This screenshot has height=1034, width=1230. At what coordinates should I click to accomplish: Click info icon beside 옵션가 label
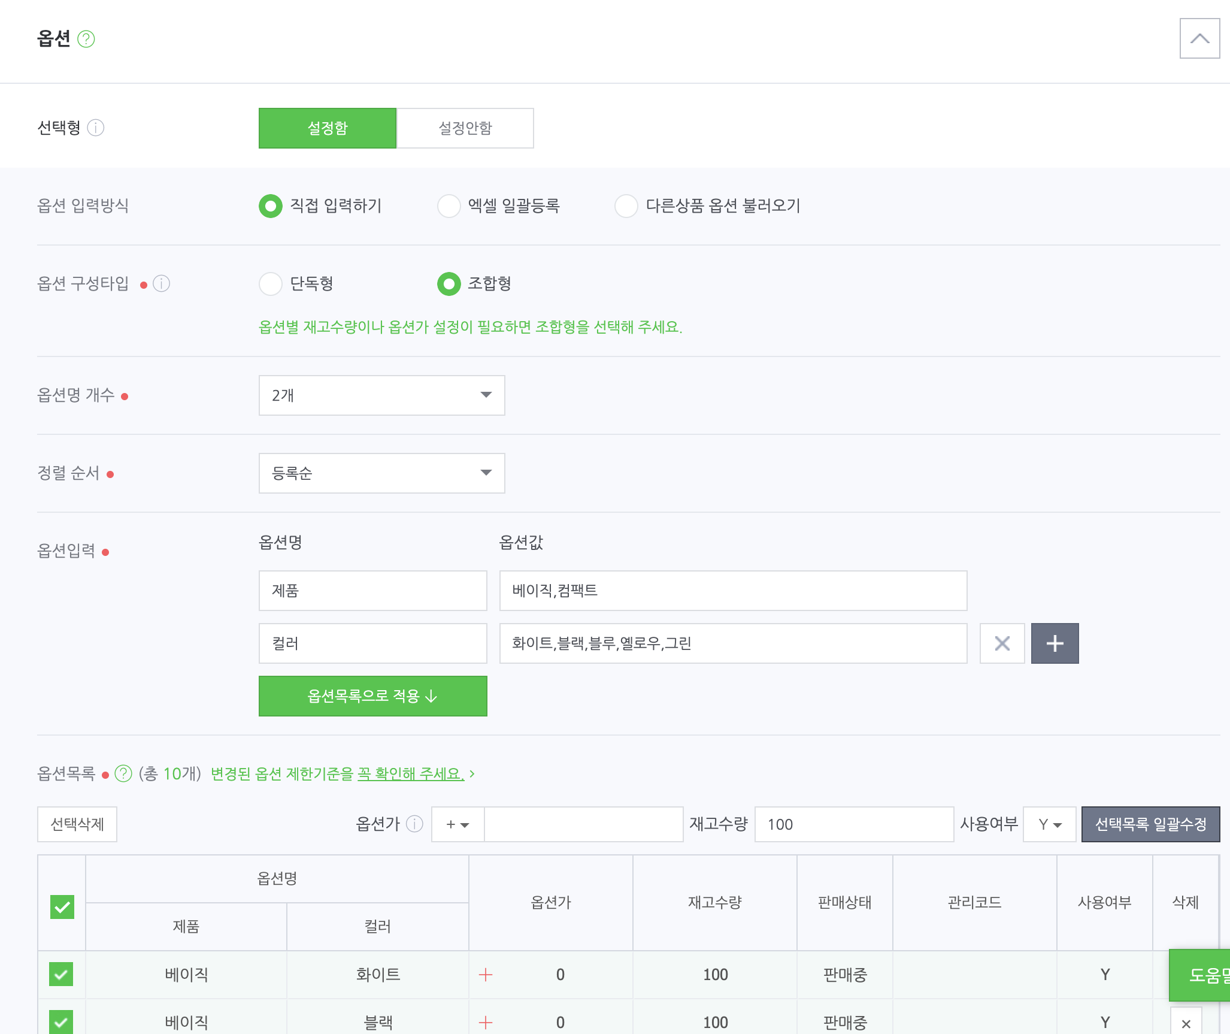click(414, 824)
